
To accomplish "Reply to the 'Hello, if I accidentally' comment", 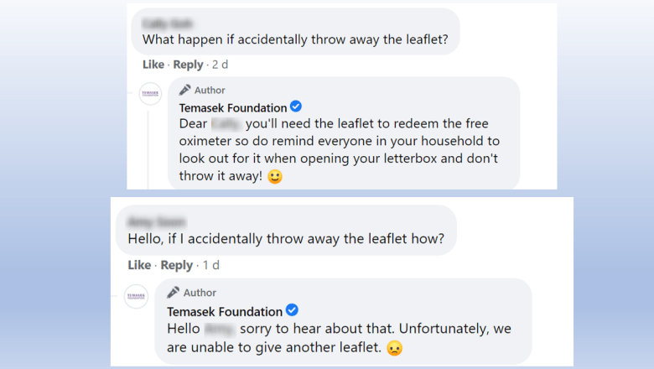I will pos(176,265).
